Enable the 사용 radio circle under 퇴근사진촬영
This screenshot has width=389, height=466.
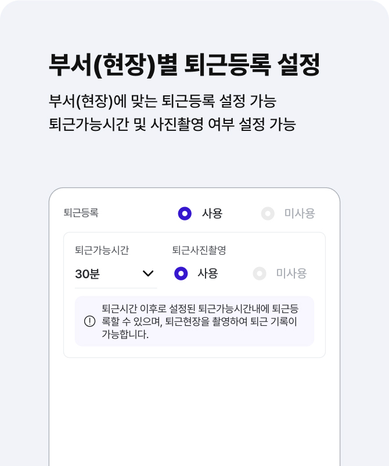[x=181, y=273]
